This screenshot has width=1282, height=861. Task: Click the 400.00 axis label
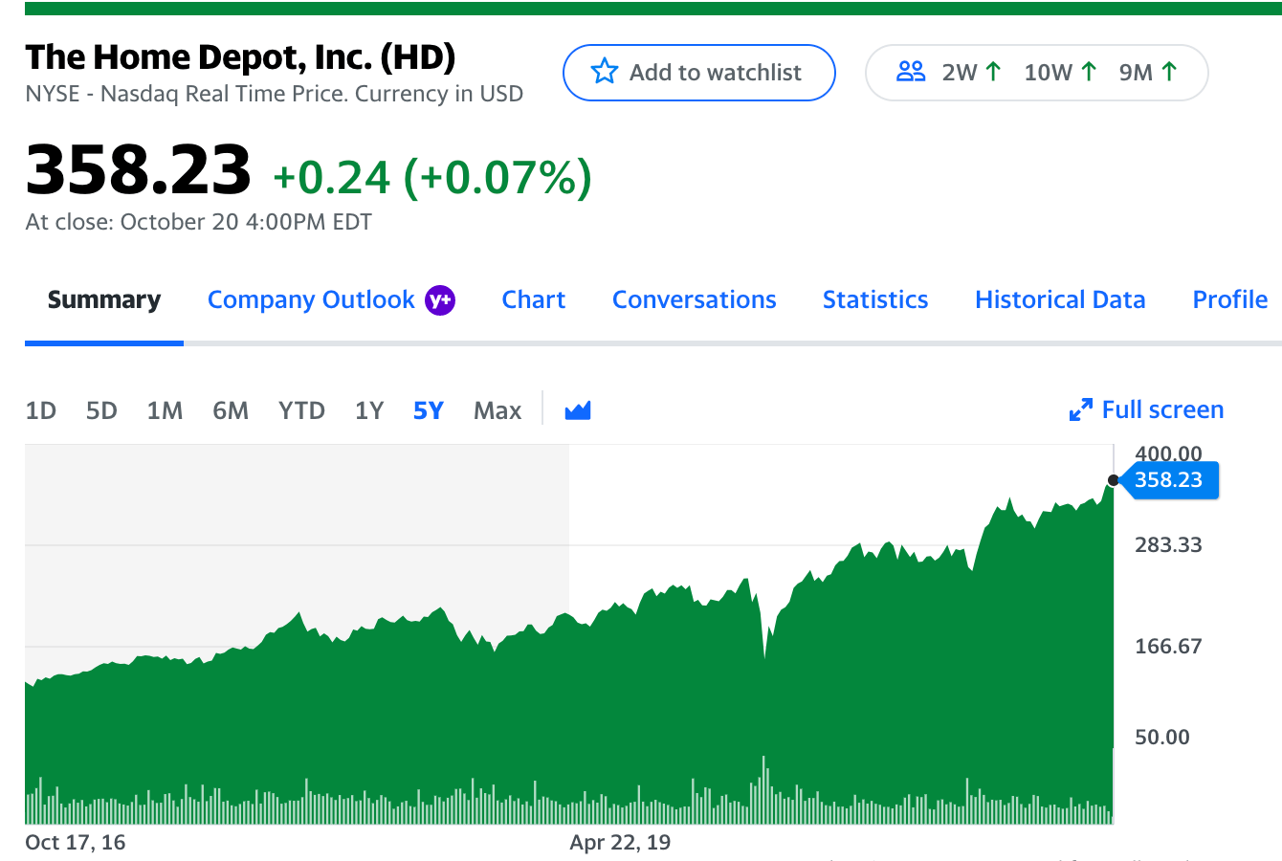coord(1168,453)
